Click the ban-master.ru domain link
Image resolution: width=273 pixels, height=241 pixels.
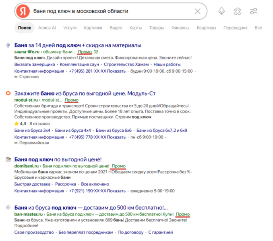28,214
